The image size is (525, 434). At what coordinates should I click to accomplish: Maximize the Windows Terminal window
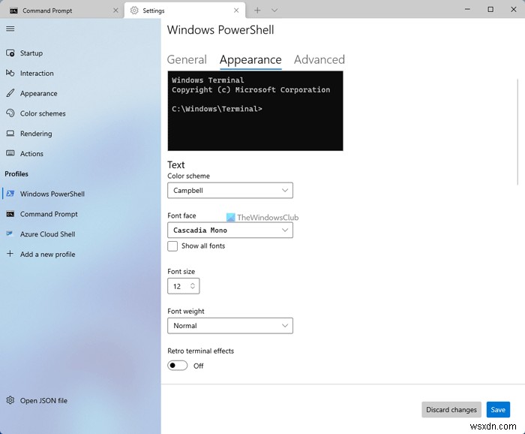(x=490, y=9)
